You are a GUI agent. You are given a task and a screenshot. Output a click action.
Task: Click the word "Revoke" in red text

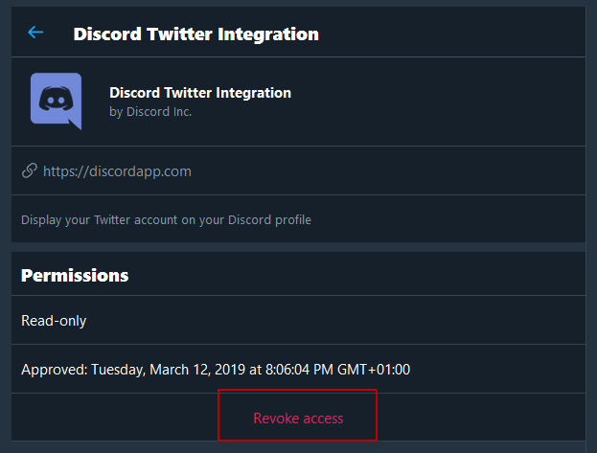[x=276, y=419]
